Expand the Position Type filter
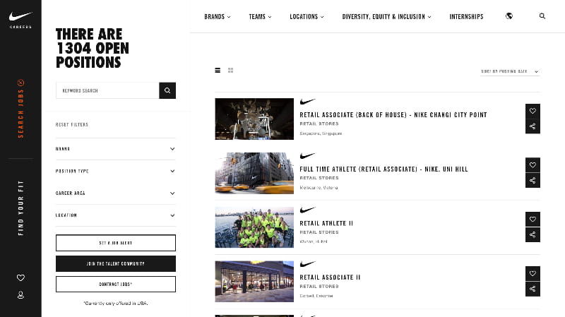The height and width of the screenshot is (317, 565). click(x=115, y=171)
